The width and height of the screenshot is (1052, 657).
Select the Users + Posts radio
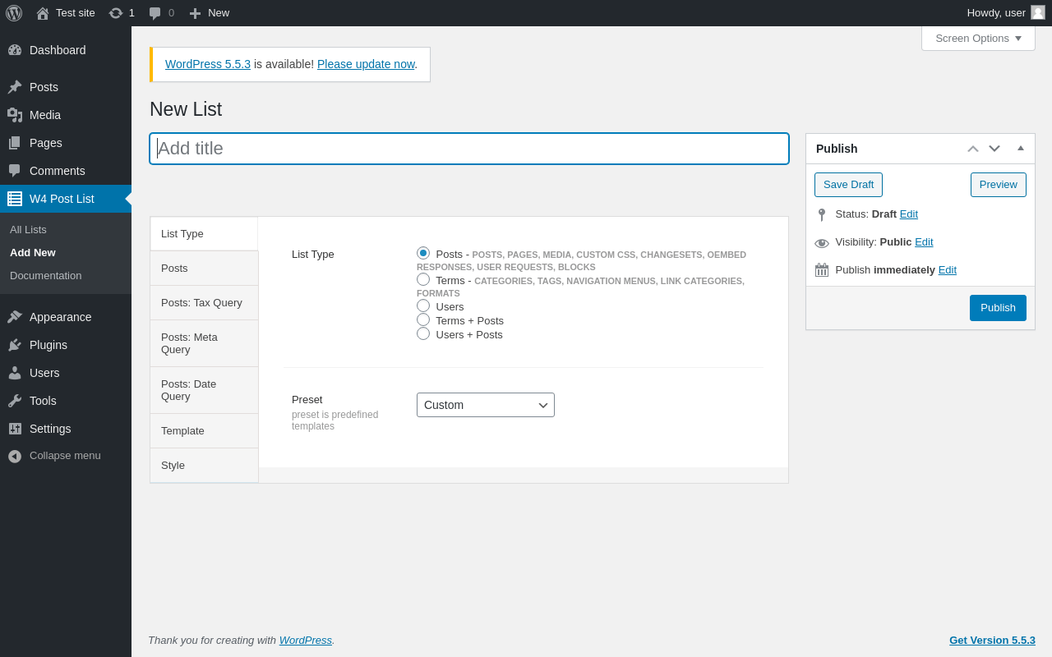pyautogui.click(x=423, y=333)
